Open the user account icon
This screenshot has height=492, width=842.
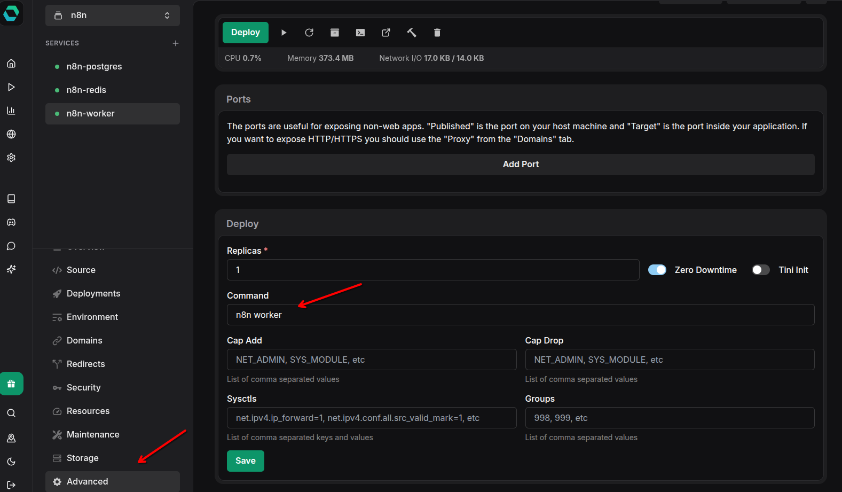11,438
